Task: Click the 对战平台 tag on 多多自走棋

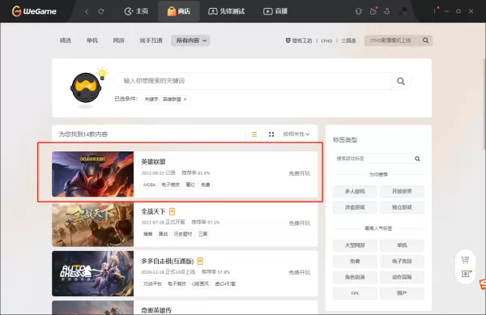Action: pyautogui.click(x=152, y=283)
